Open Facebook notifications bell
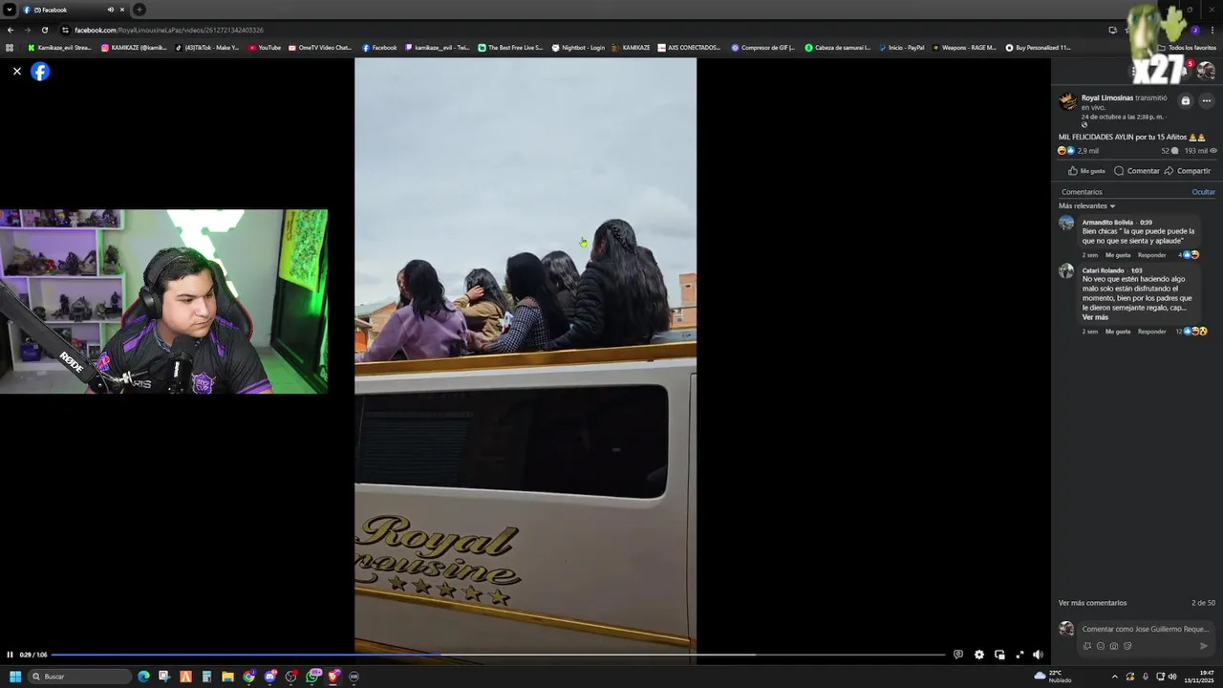The height and width of the screenshot is (688, 1223). pos(1183,70)
